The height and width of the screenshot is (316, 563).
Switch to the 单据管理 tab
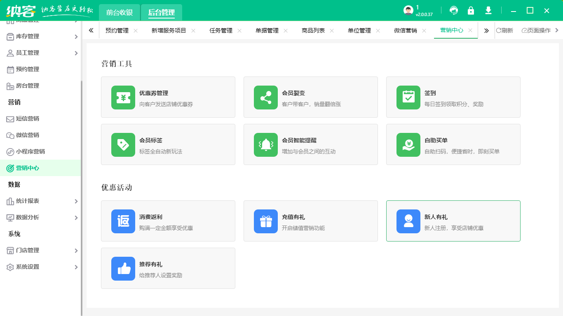pos(267,30)
